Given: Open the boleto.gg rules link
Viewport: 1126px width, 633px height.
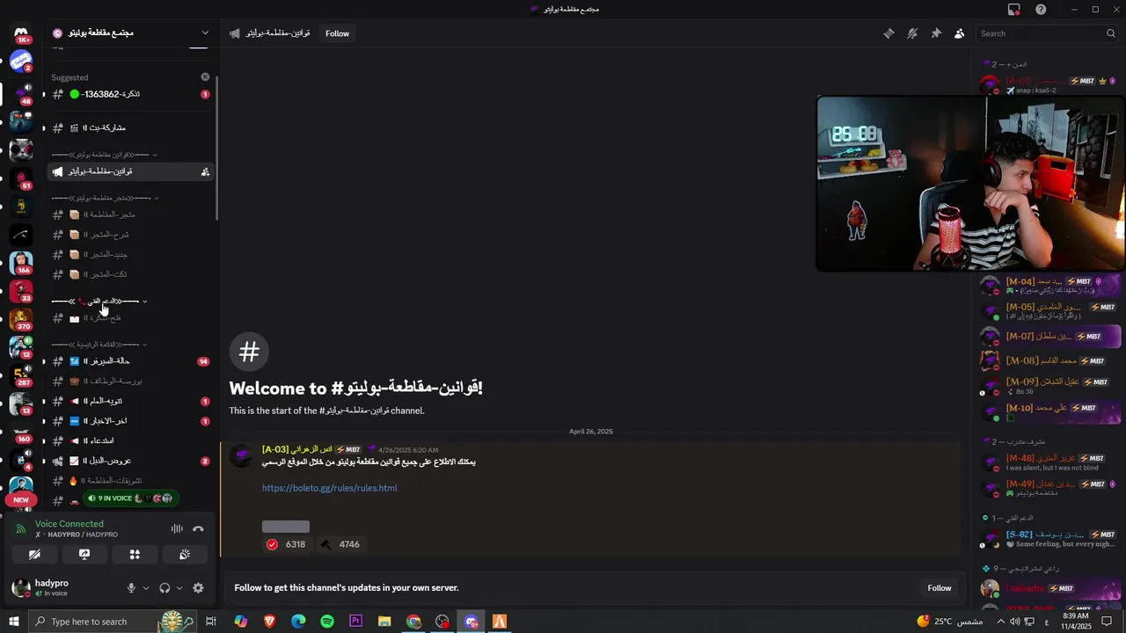Looking at the screenshot, I should (x=329, y=488).
